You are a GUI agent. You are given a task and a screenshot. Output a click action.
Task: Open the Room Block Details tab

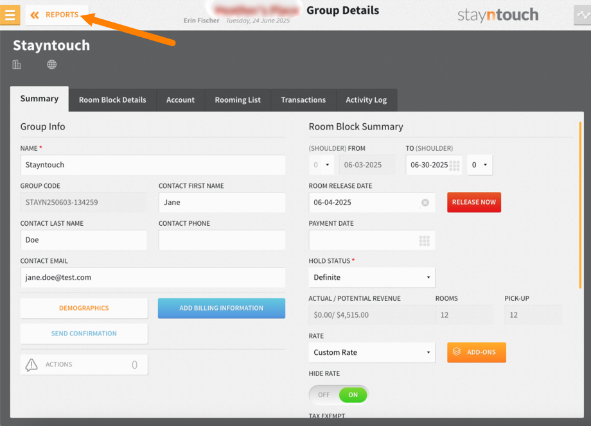click(112, 100)
